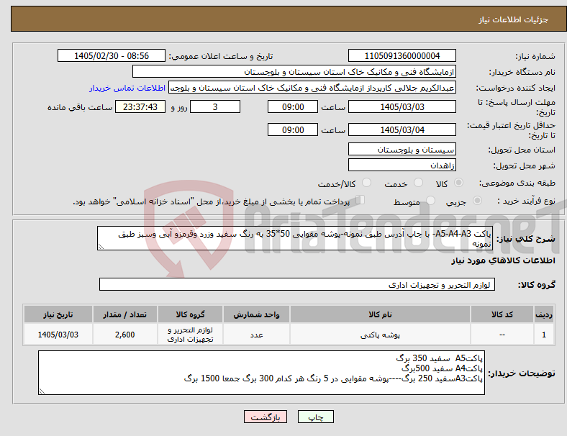Select the کالا/خدمت radio button
The height and width of the screenshot is (436, 567).
pos(366,183)
